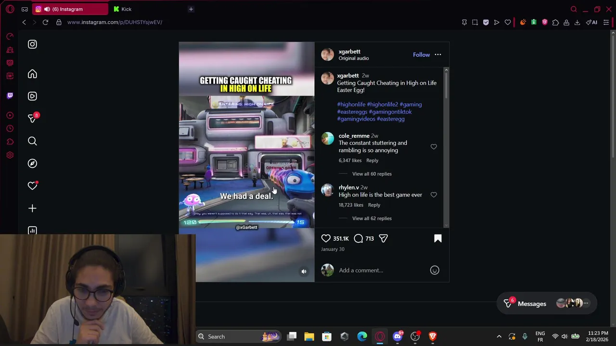Screen dimensions: 616x346
Task: Open rhylen.v's profile name
Action: (x=348, y=187)
